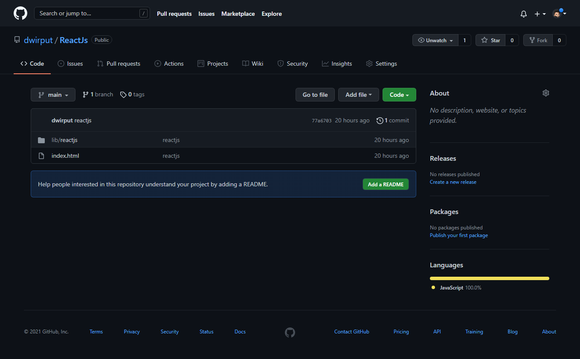Star the repository
The height and width of the screenshot is (359, 580).
(x=490, y=40)
